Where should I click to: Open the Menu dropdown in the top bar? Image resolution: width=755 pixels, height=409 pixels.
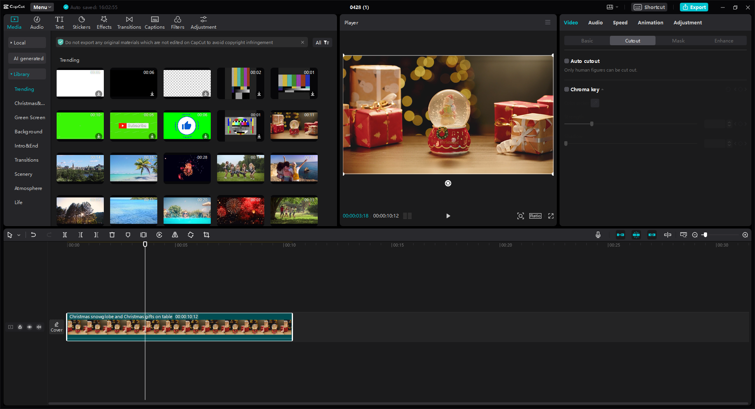coord(42,7)
